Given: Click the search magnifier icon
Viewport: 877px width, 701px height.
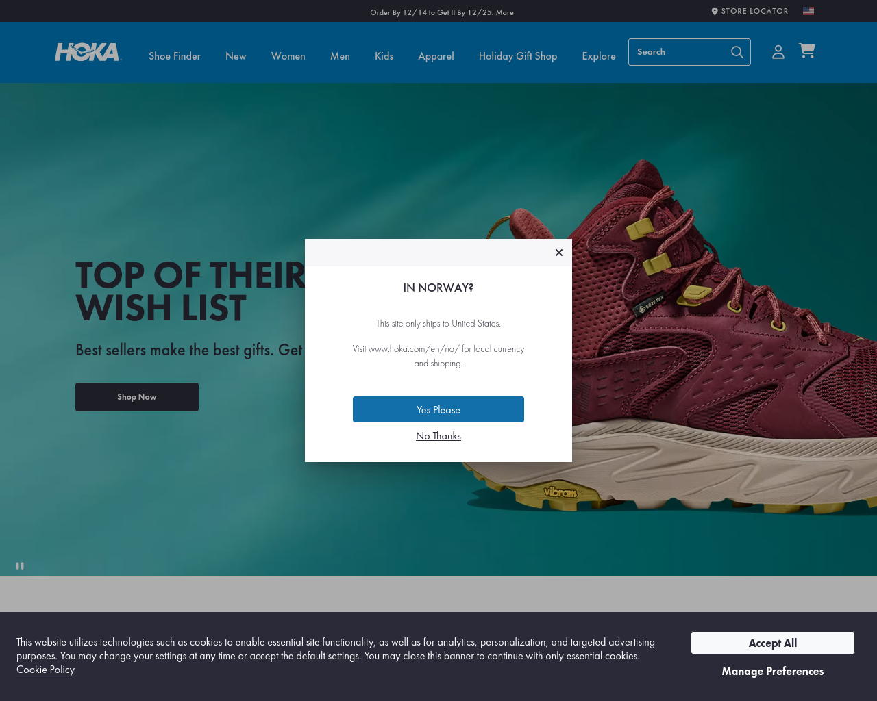Looking at the screenshot, I should pyautogui.click(x=737, y=52).
